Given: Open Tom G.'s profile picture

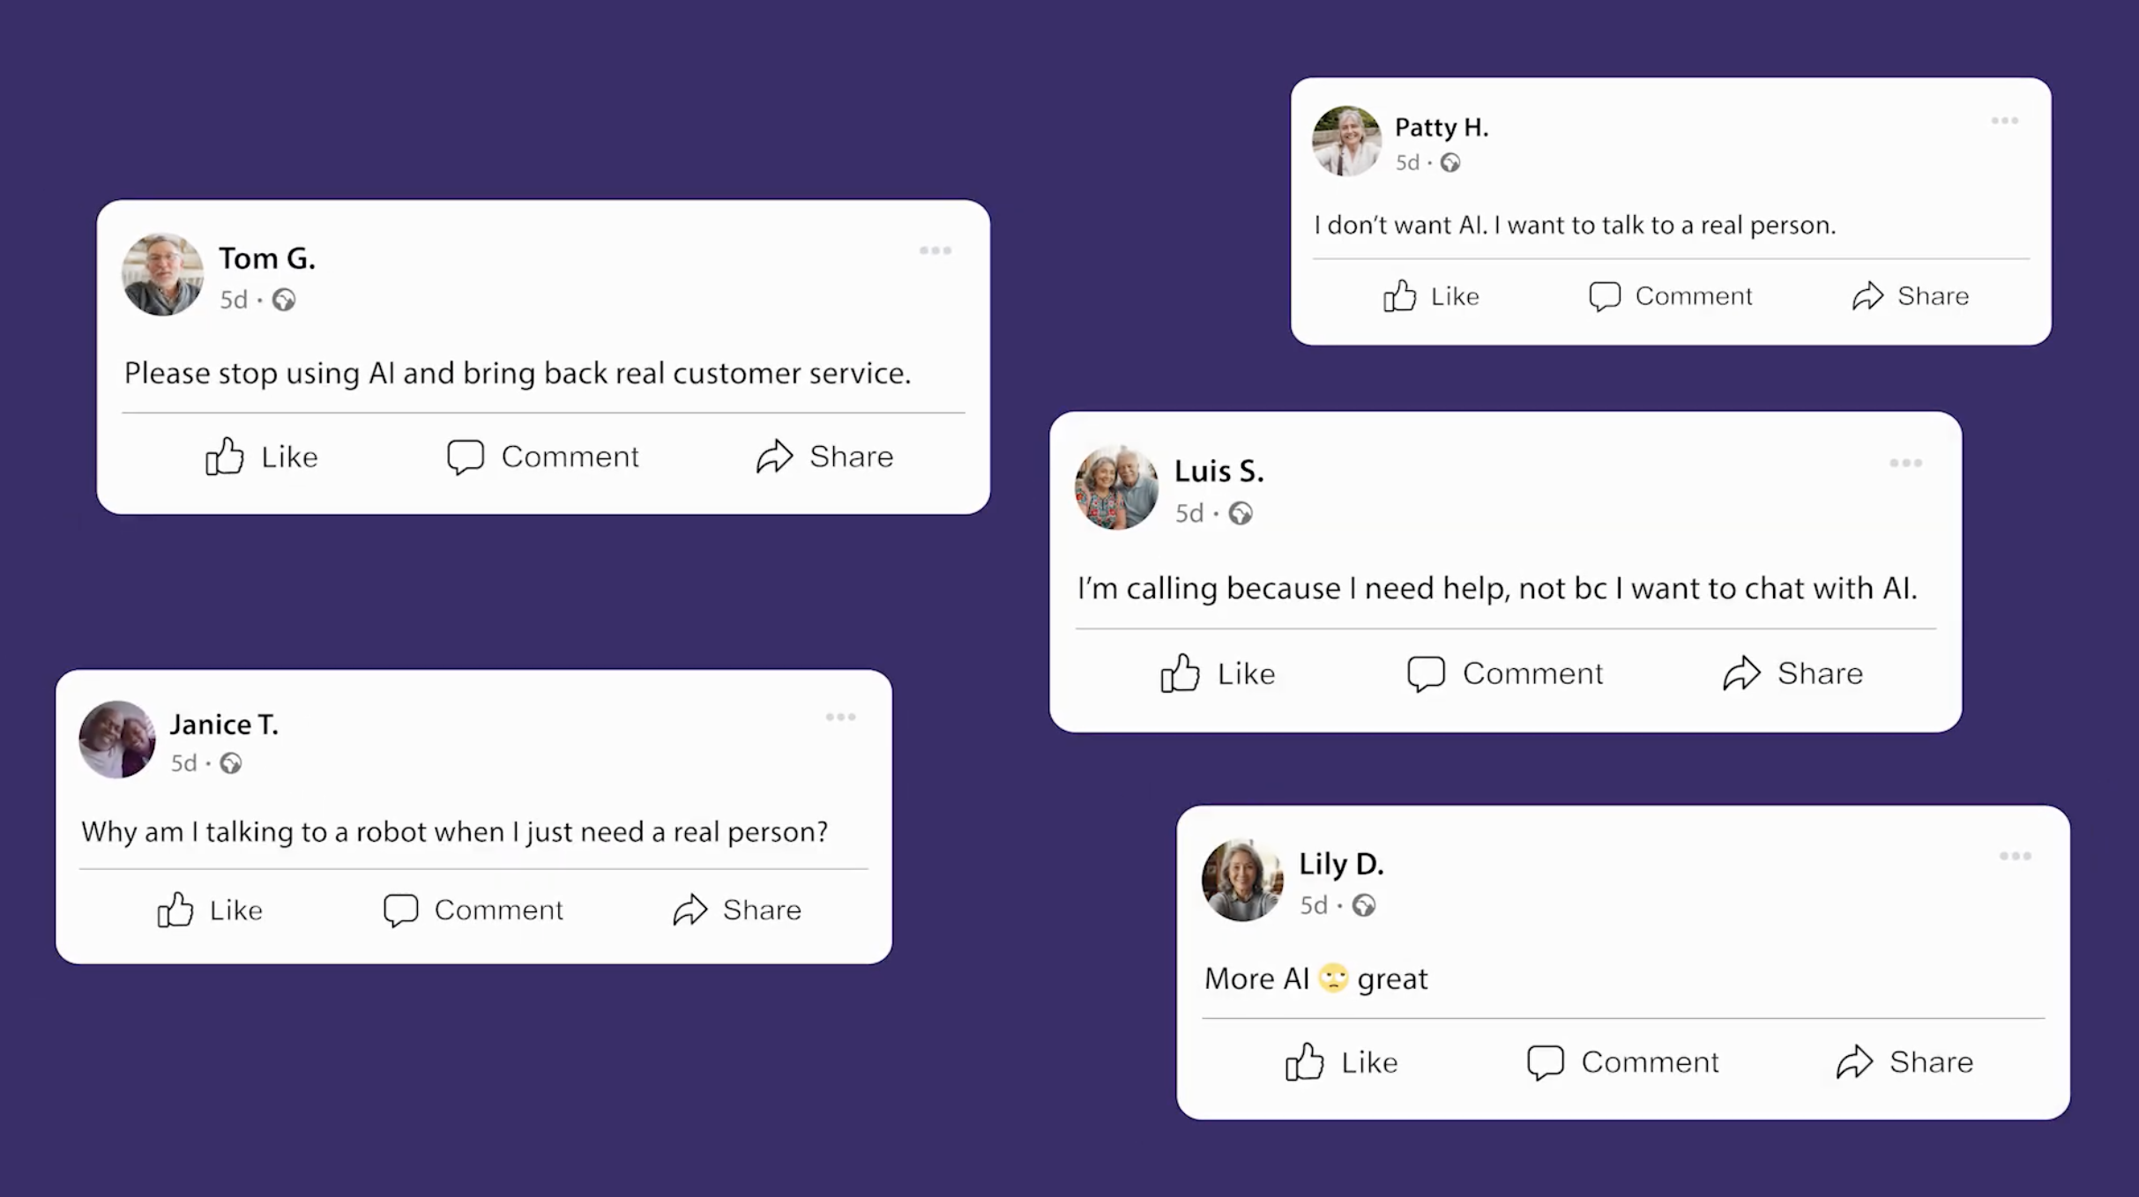Looking at the screenshot, I should click(163, 274).
